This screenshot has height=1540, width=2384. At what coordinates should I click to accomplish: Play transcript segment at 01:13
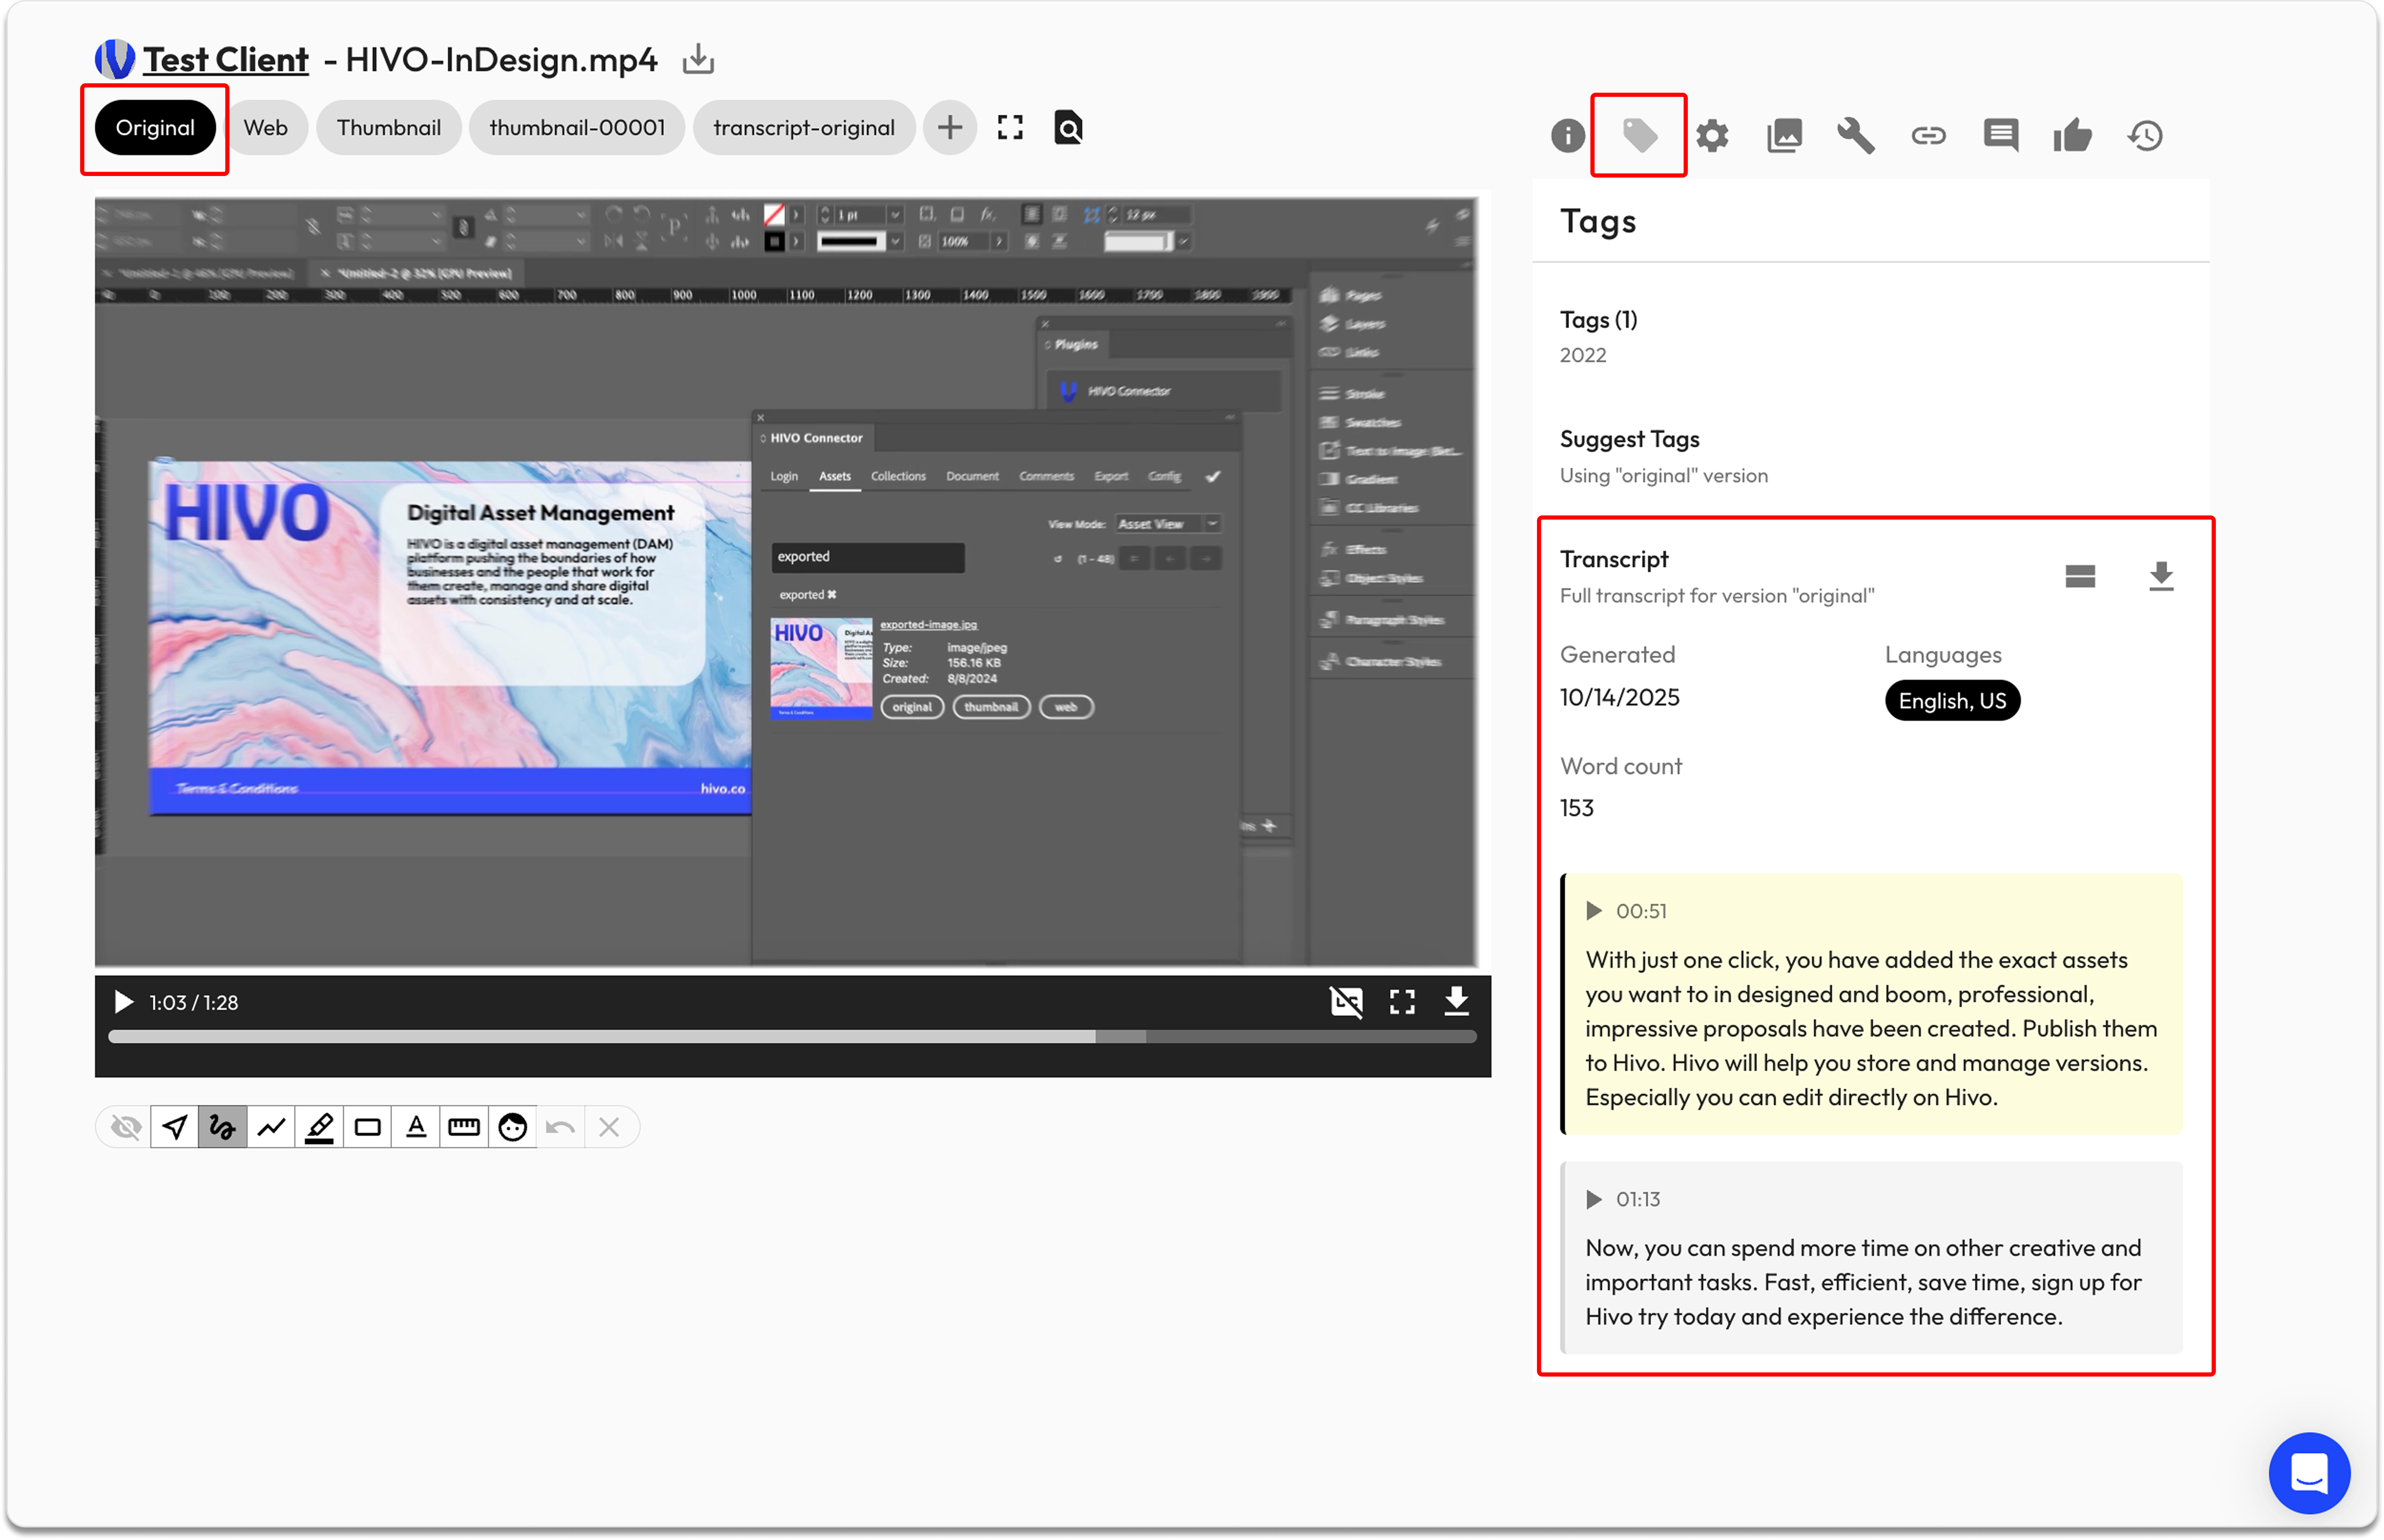coord(1593,1199)
